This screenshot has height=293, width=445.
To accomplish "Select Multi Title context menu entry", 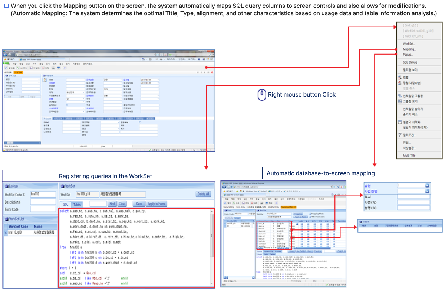I will (409, 156).
